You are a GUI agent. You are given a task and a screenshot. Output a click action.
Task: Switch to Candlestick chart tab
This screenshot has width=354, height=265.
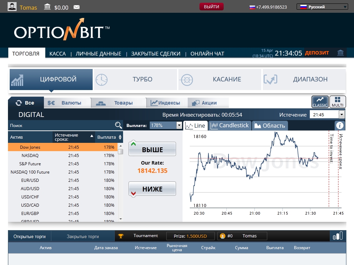(x=230, y=126)
